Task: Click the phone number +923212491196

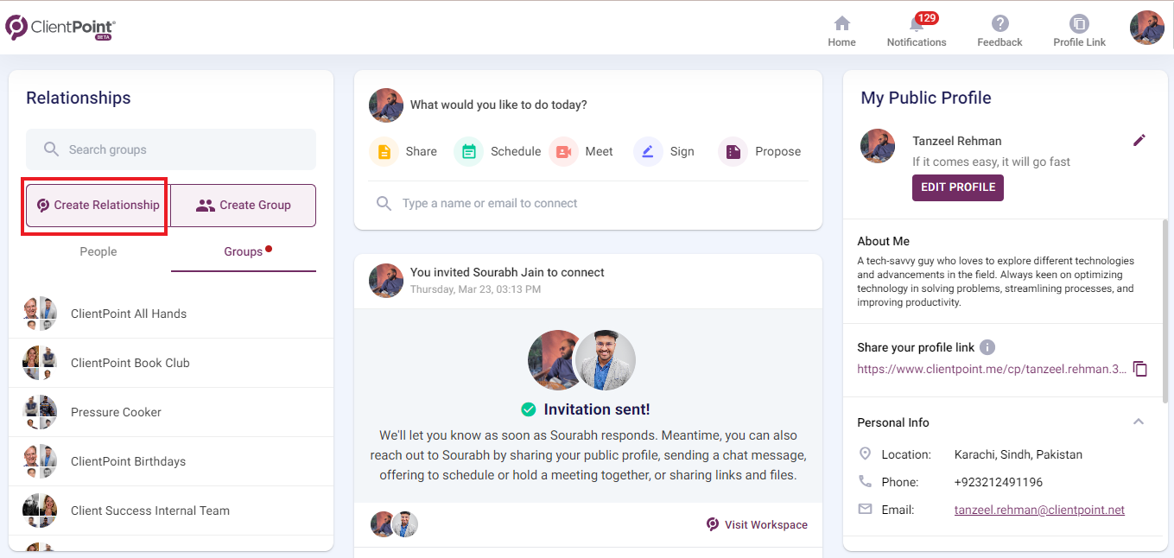Action: (x=998, y=482)
